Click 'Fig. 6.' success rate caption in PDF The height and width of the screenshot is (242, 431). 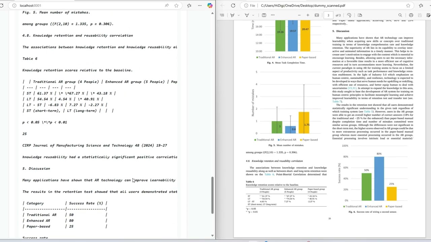(372, 212)
